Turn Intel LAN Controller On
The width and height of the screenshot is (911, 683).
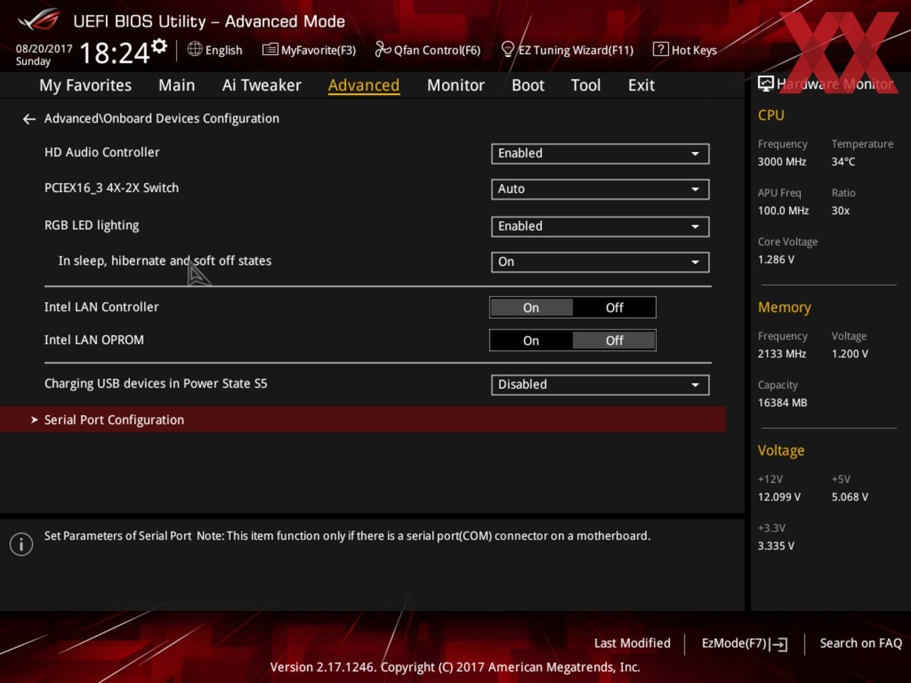[531, 307]
